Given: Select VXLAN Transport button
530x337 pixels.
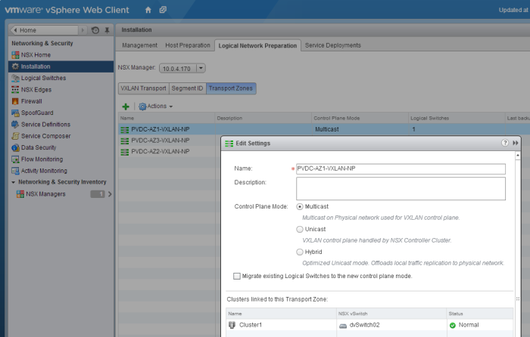Looking at the screenshot, I should (144, 88).
